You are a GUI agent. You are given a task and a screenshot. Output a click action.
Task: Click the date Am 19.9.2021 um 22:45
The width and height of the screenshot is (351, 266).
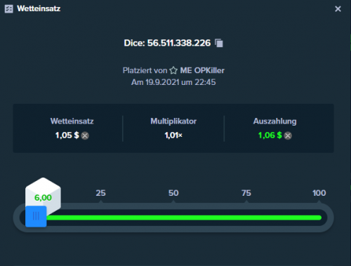tap(173, 82)
